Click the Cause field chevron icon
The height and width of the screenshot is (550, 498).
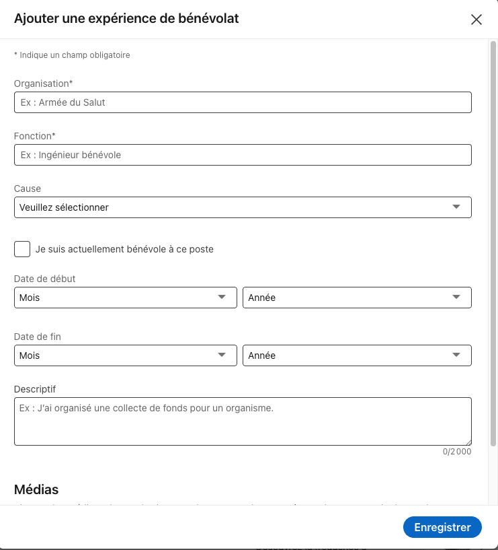[x=457, y=207]
